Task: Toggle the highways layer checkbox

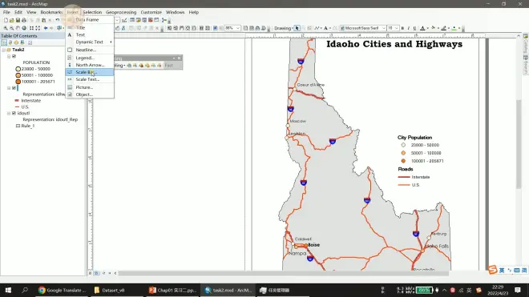Action: click(14, 88)
